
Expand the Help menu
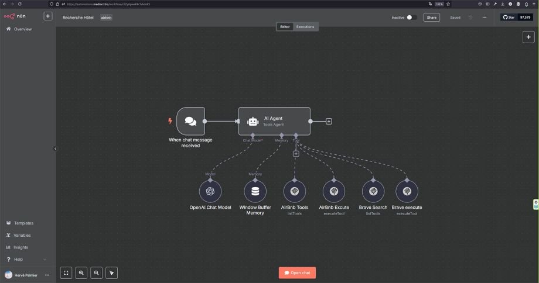tap(26, 260)
